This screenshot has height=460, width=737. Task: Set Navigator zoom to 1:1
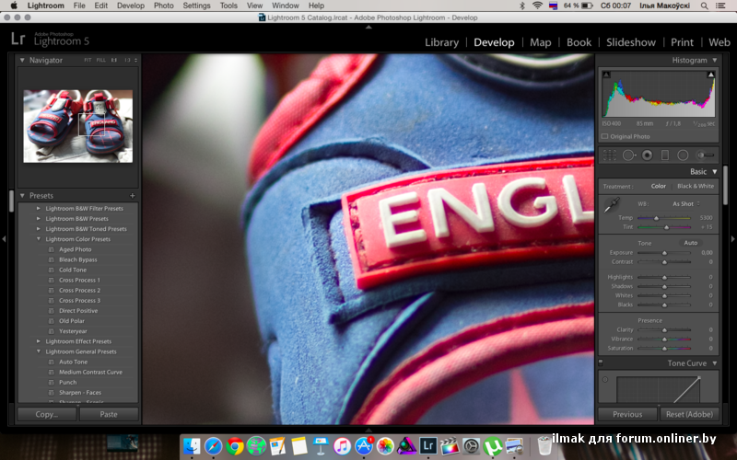113,60
